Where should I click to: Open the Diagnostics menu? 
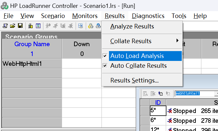pyautogui.click(x=148, y=16)
